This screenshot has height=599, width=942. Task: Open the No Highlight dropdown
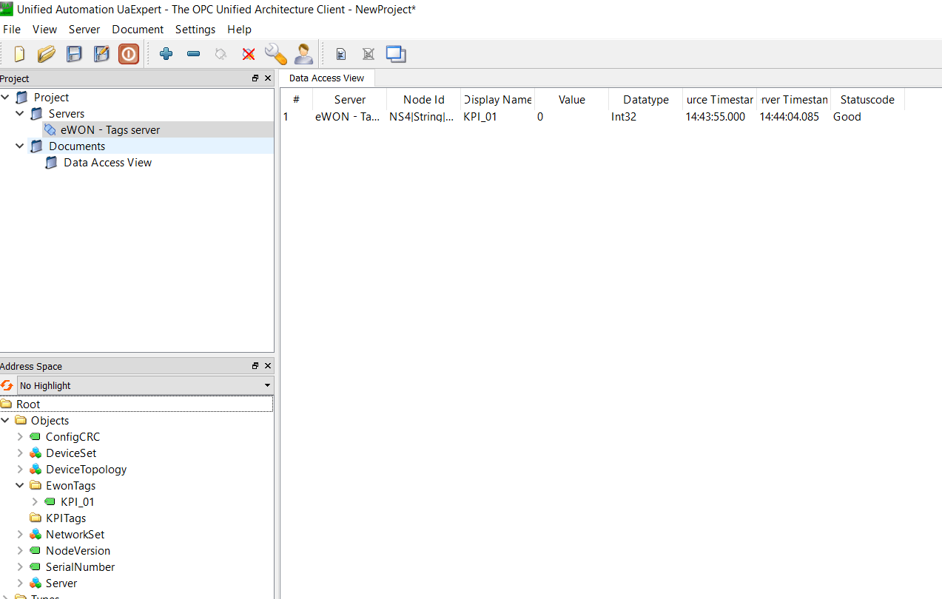pyautogui.click(x=266, y=385)
